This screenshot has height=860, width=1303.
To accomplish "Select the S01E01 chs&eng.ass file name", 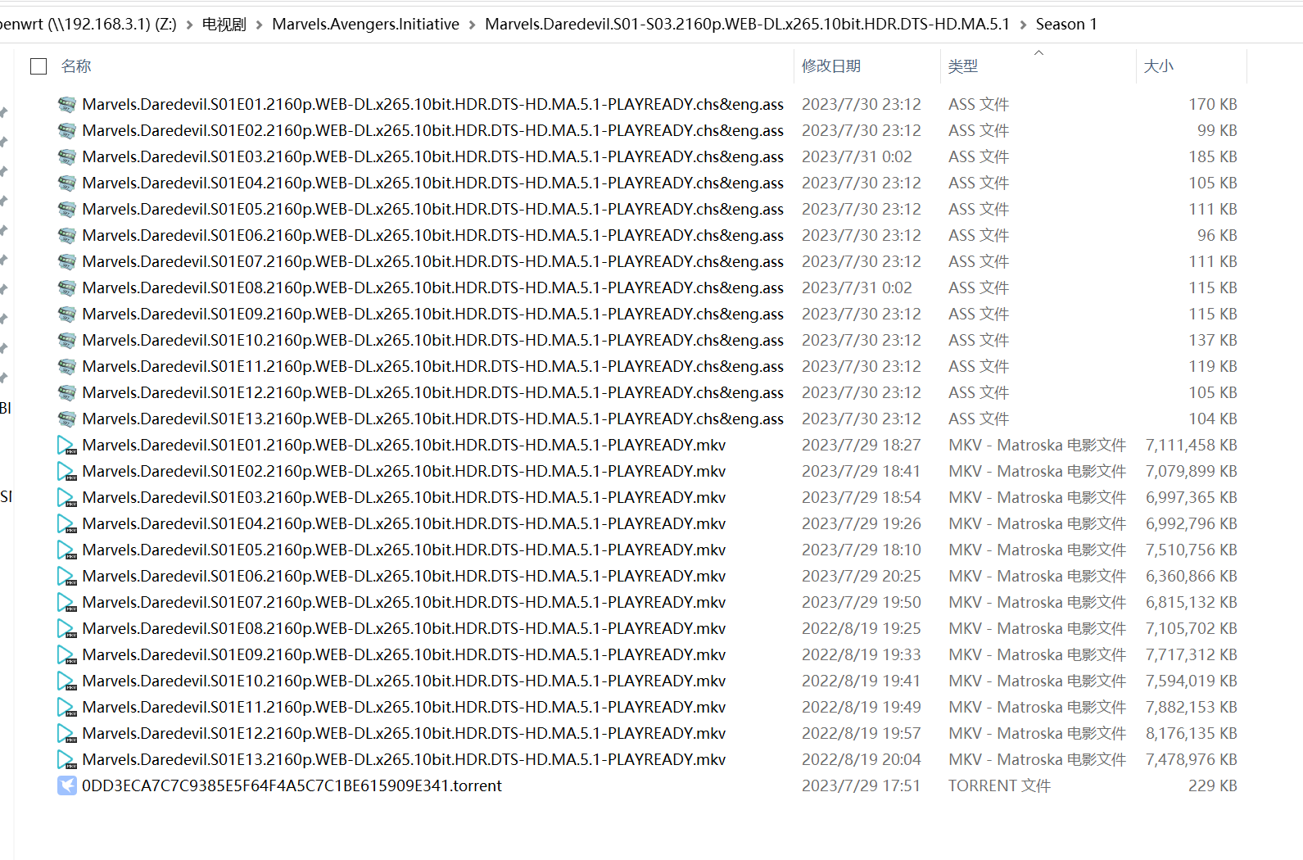I will tap(433, 104).
